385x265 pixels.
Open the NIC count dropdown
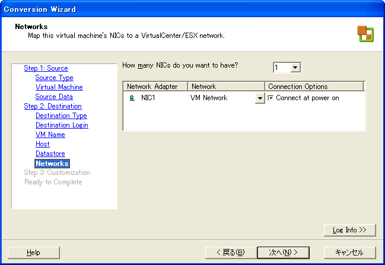point(295,67)
